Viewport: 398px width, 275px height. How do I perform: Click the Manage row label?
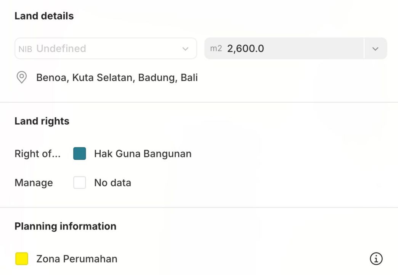(x=34, y=183)
